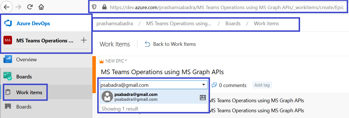Expand the assignee dropdown arrow
Screen dimensions: 349x118
[203, 85]
